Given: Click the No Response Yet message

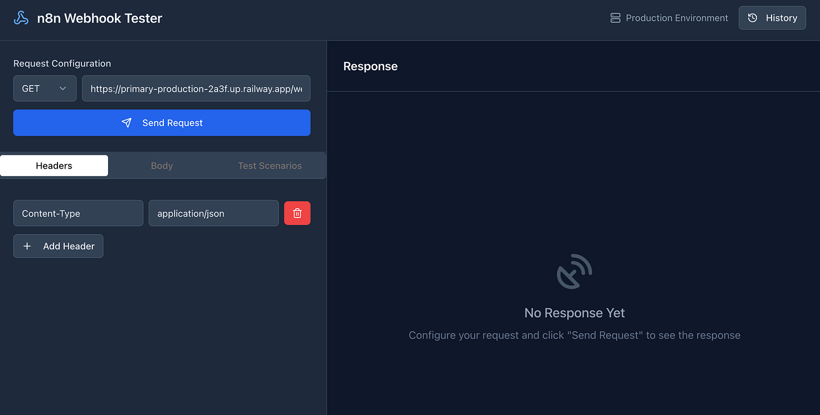Looking at the screenshot, I should click(574, 313).
